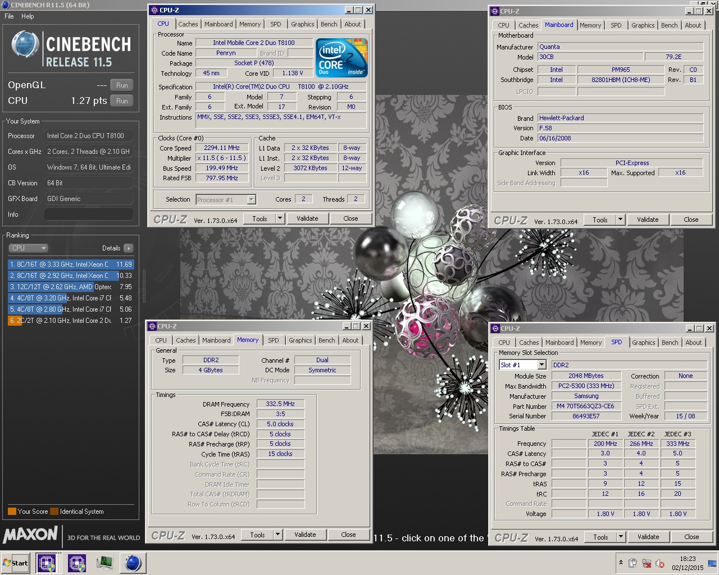Open the Processor #1 selection dropdown
Image resolution: width=719 pixels, height=575 pixels.
pyautogui.click(x=226, y=200)
